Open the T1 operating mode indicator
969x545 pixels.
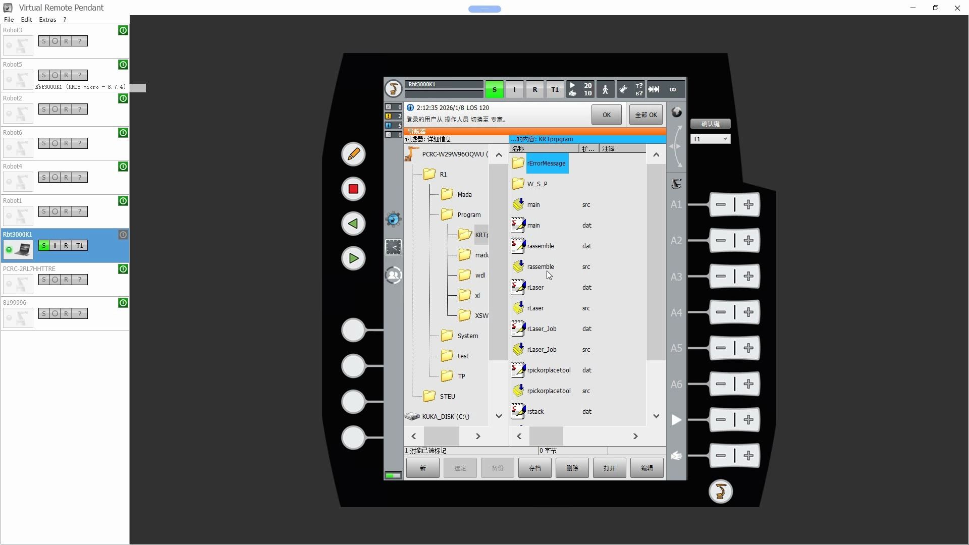point(555,89)
